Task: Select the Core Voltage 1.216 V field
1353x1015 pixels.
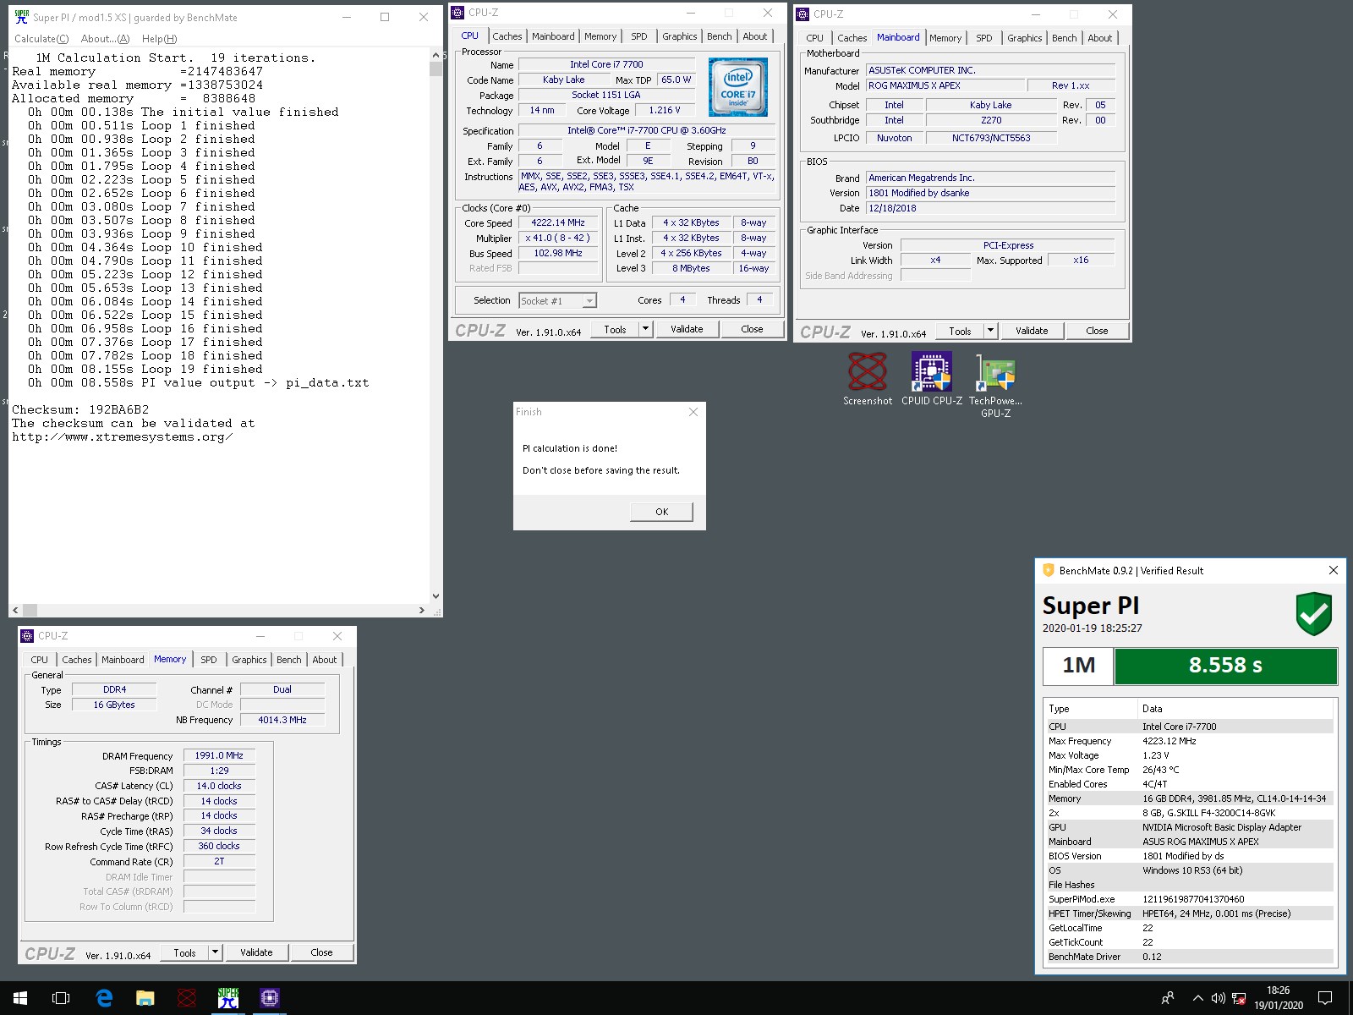Action: click(x=665, y=111)
